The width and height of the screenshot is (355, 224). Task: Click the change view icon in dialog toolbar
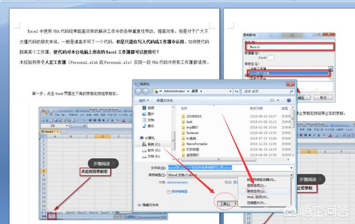tap(272, 100)
